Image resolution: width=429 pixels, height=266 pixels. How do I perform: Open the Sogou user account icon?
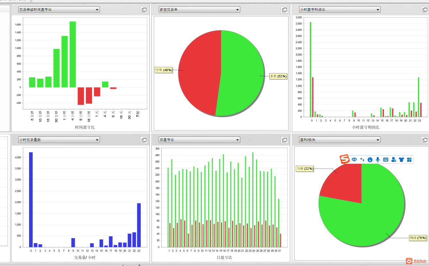[393, 160]
